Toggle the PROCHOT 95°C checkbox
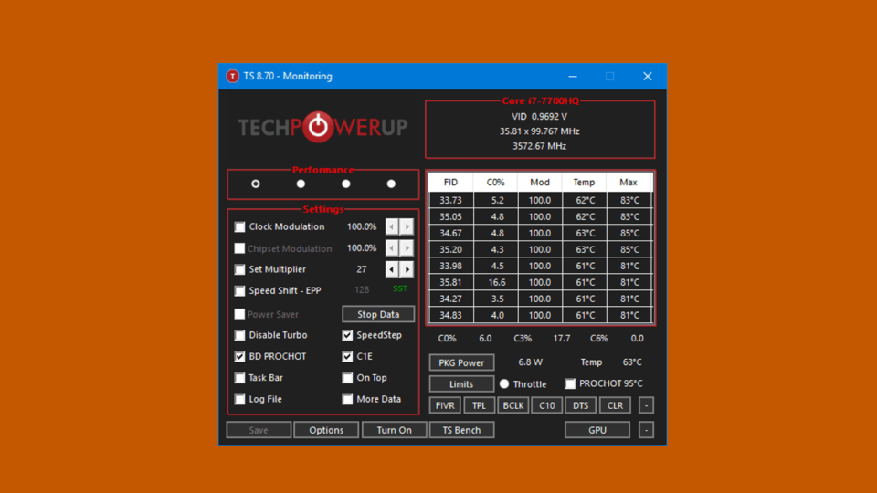 tap(570, 383)
